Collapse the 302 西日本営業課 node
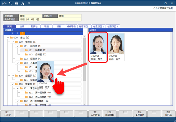176x122 pixels. coord(17,101)
